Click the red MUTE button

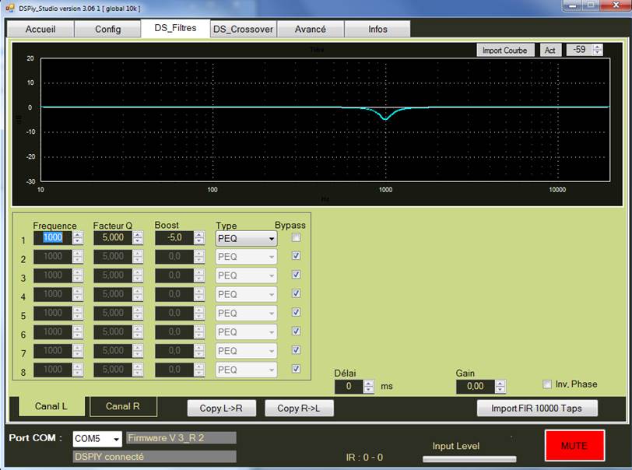coord(574,445)
